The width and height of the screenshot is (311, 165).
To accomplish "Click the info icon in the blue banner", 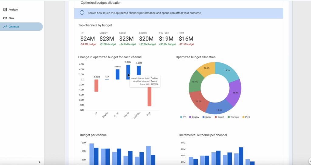I will pyautogui.click(x=82, y=13).
